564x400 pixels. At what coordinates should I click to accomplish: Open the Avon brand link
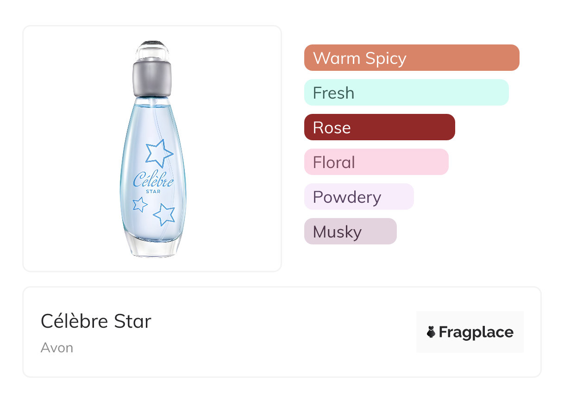[x=57, y=348]
